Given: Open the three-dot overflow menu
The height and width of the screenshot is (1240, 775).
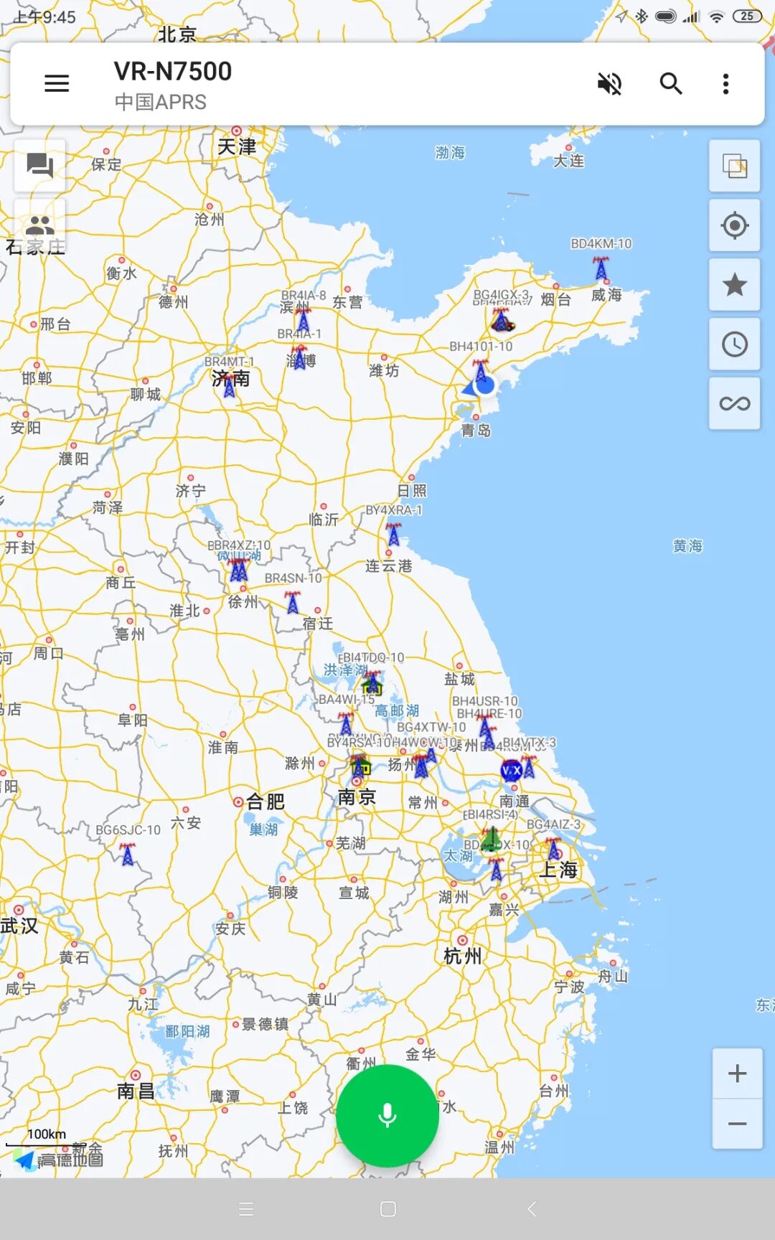Looking at the screenshot, I should pos(726,84).
